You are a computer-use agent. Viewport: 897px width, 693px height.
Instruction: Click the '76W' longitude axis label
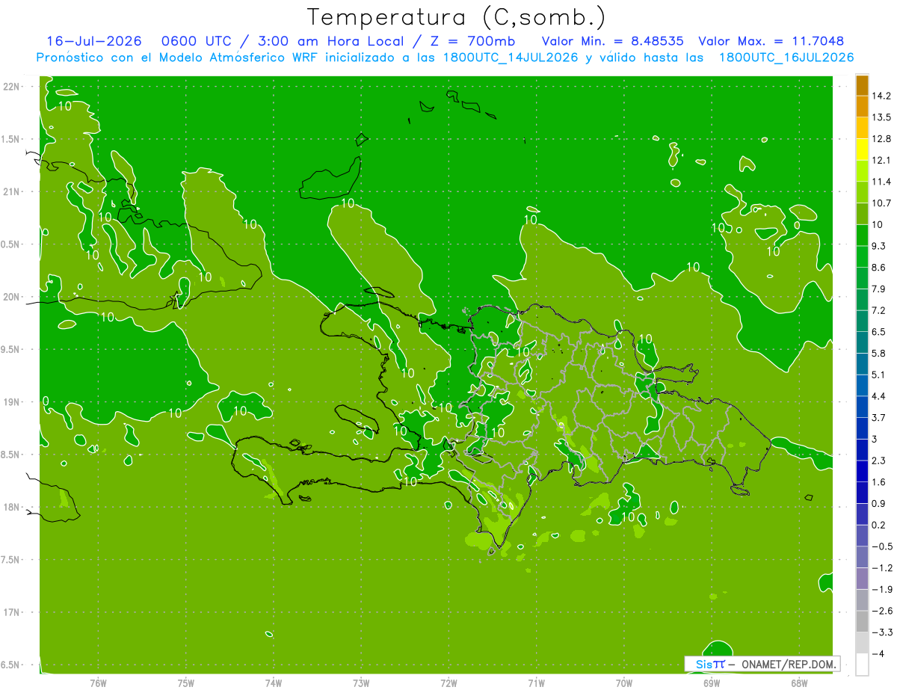(x=98, y=683)
